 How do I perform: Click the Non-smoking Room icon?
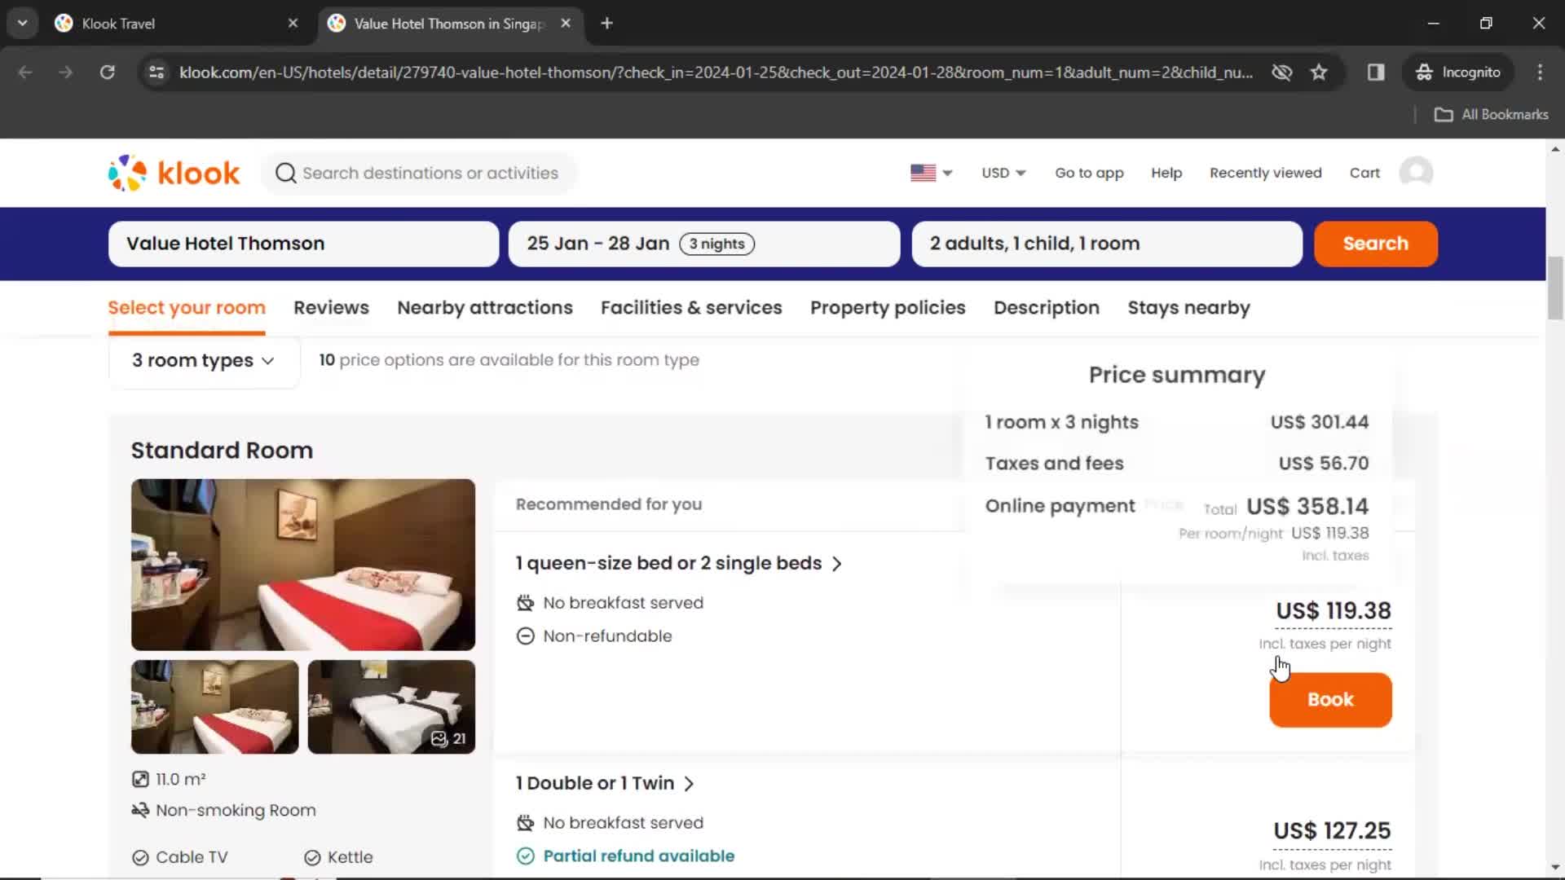(x=140, y=811)
